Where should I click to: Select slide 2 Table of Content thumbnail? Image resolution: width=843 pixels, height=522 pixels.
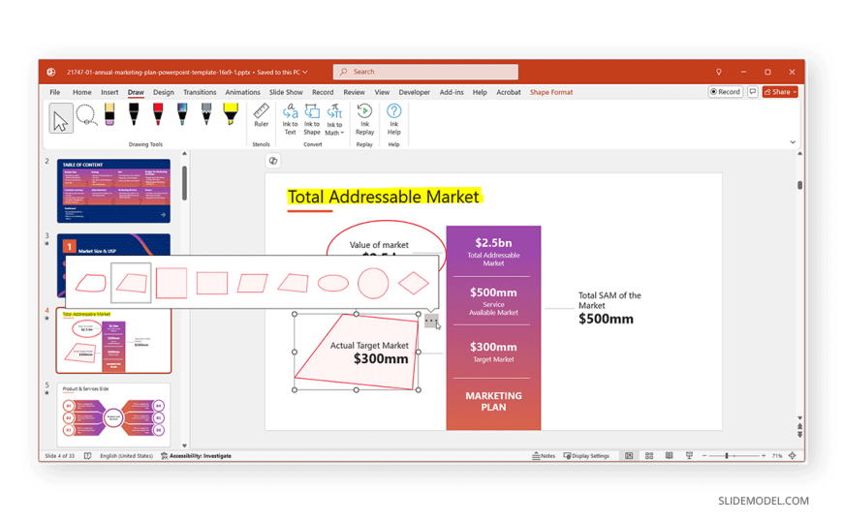pos(114,191)
